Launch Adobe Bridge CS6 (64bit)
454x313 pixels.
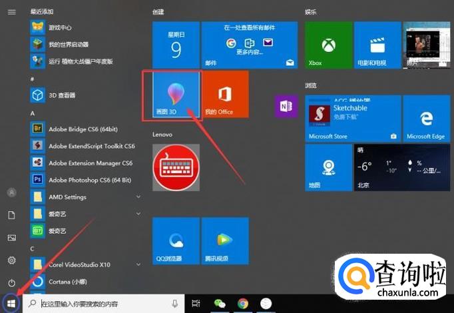[87, 129]
